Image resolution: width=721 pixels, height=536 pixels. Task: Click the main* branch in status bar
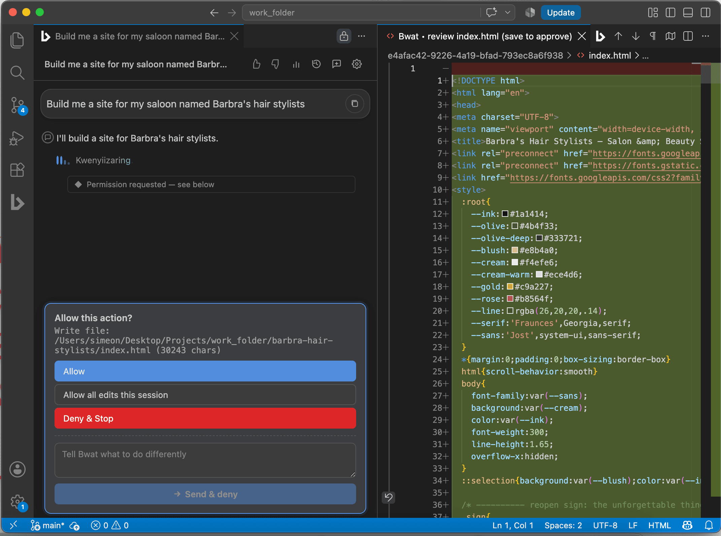(47, 525)
